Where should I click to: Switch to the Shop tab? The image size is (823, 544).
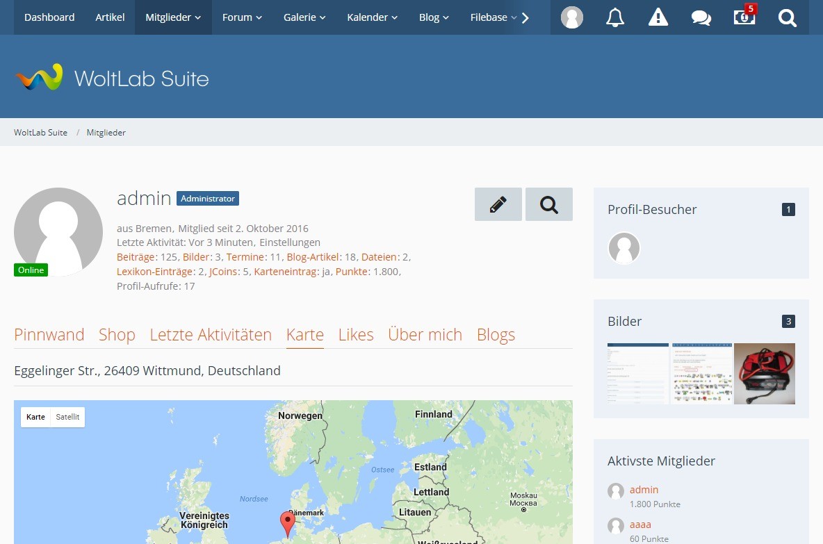[117, 335]
